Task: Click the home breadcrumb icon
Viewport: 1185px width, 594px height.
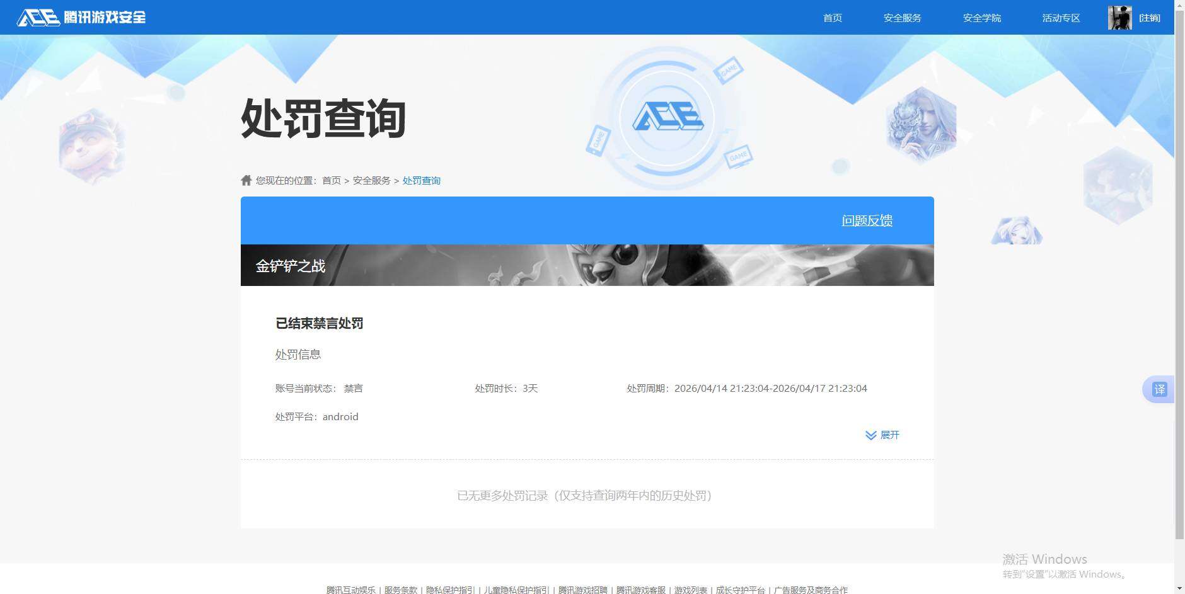Action: coord(246,180)
